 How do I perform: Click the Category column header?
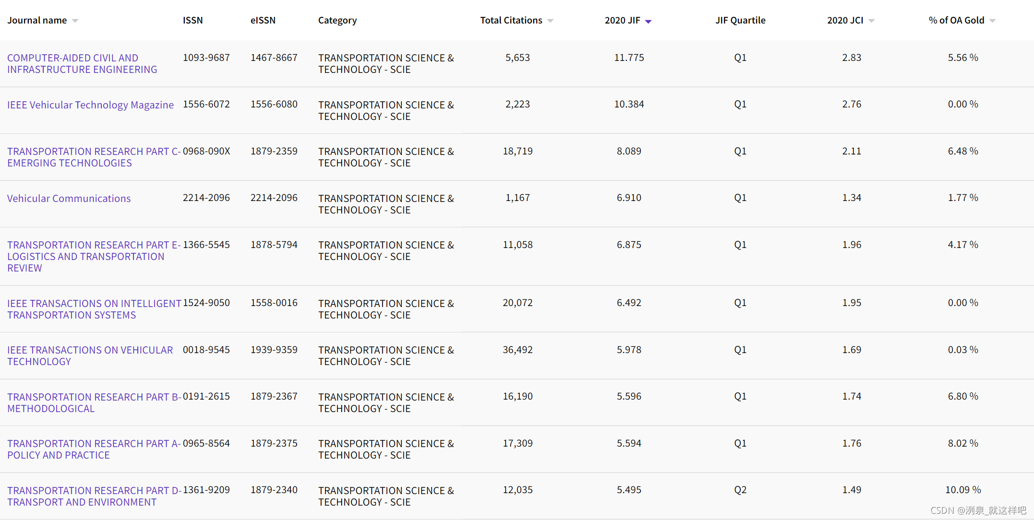tap(337, 20)
